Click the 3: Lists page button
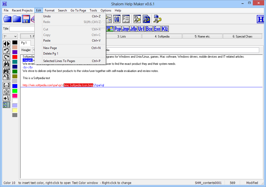 122,36
